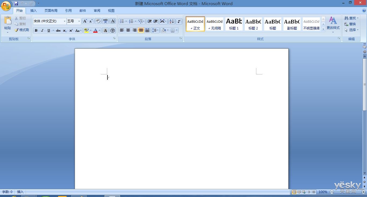Apply character border icon
Screen dimensions: 367x197
tap(113, 21)
